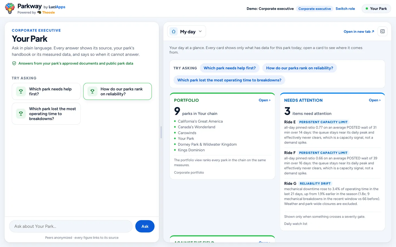
Task: Click trophy icon on 'Which park needs help first?' card
Action: coord(21,91)
